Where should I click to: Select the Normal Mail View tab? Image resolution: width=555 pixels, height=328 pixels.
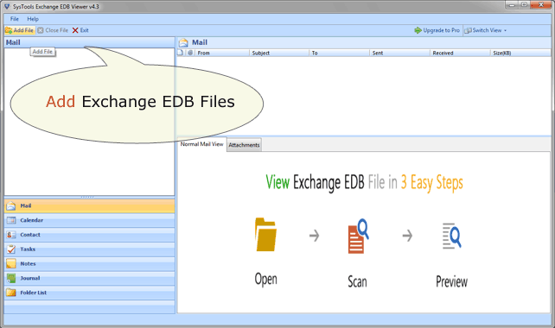(201, 144)
